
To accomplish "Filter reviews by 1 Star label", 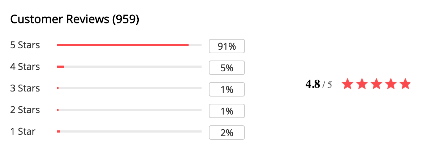I will tap(23, 131).
